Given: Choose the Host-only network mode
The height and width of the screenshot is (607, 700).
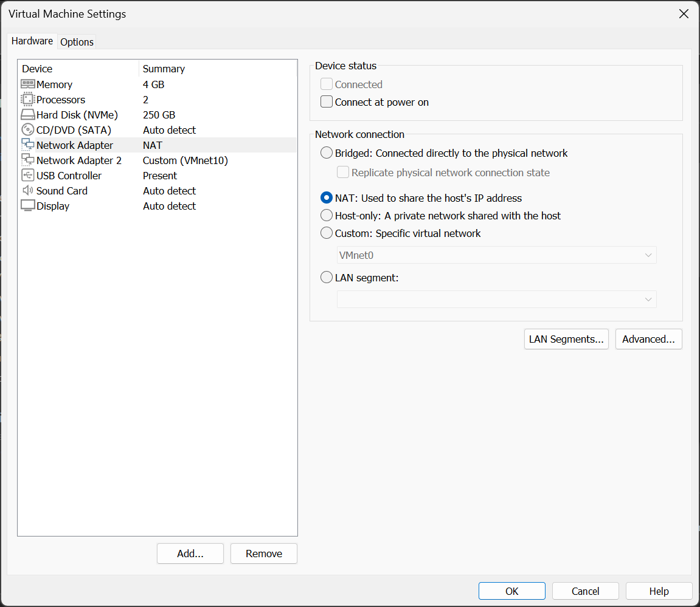Looking at the screenshot, I should [327, 215].
